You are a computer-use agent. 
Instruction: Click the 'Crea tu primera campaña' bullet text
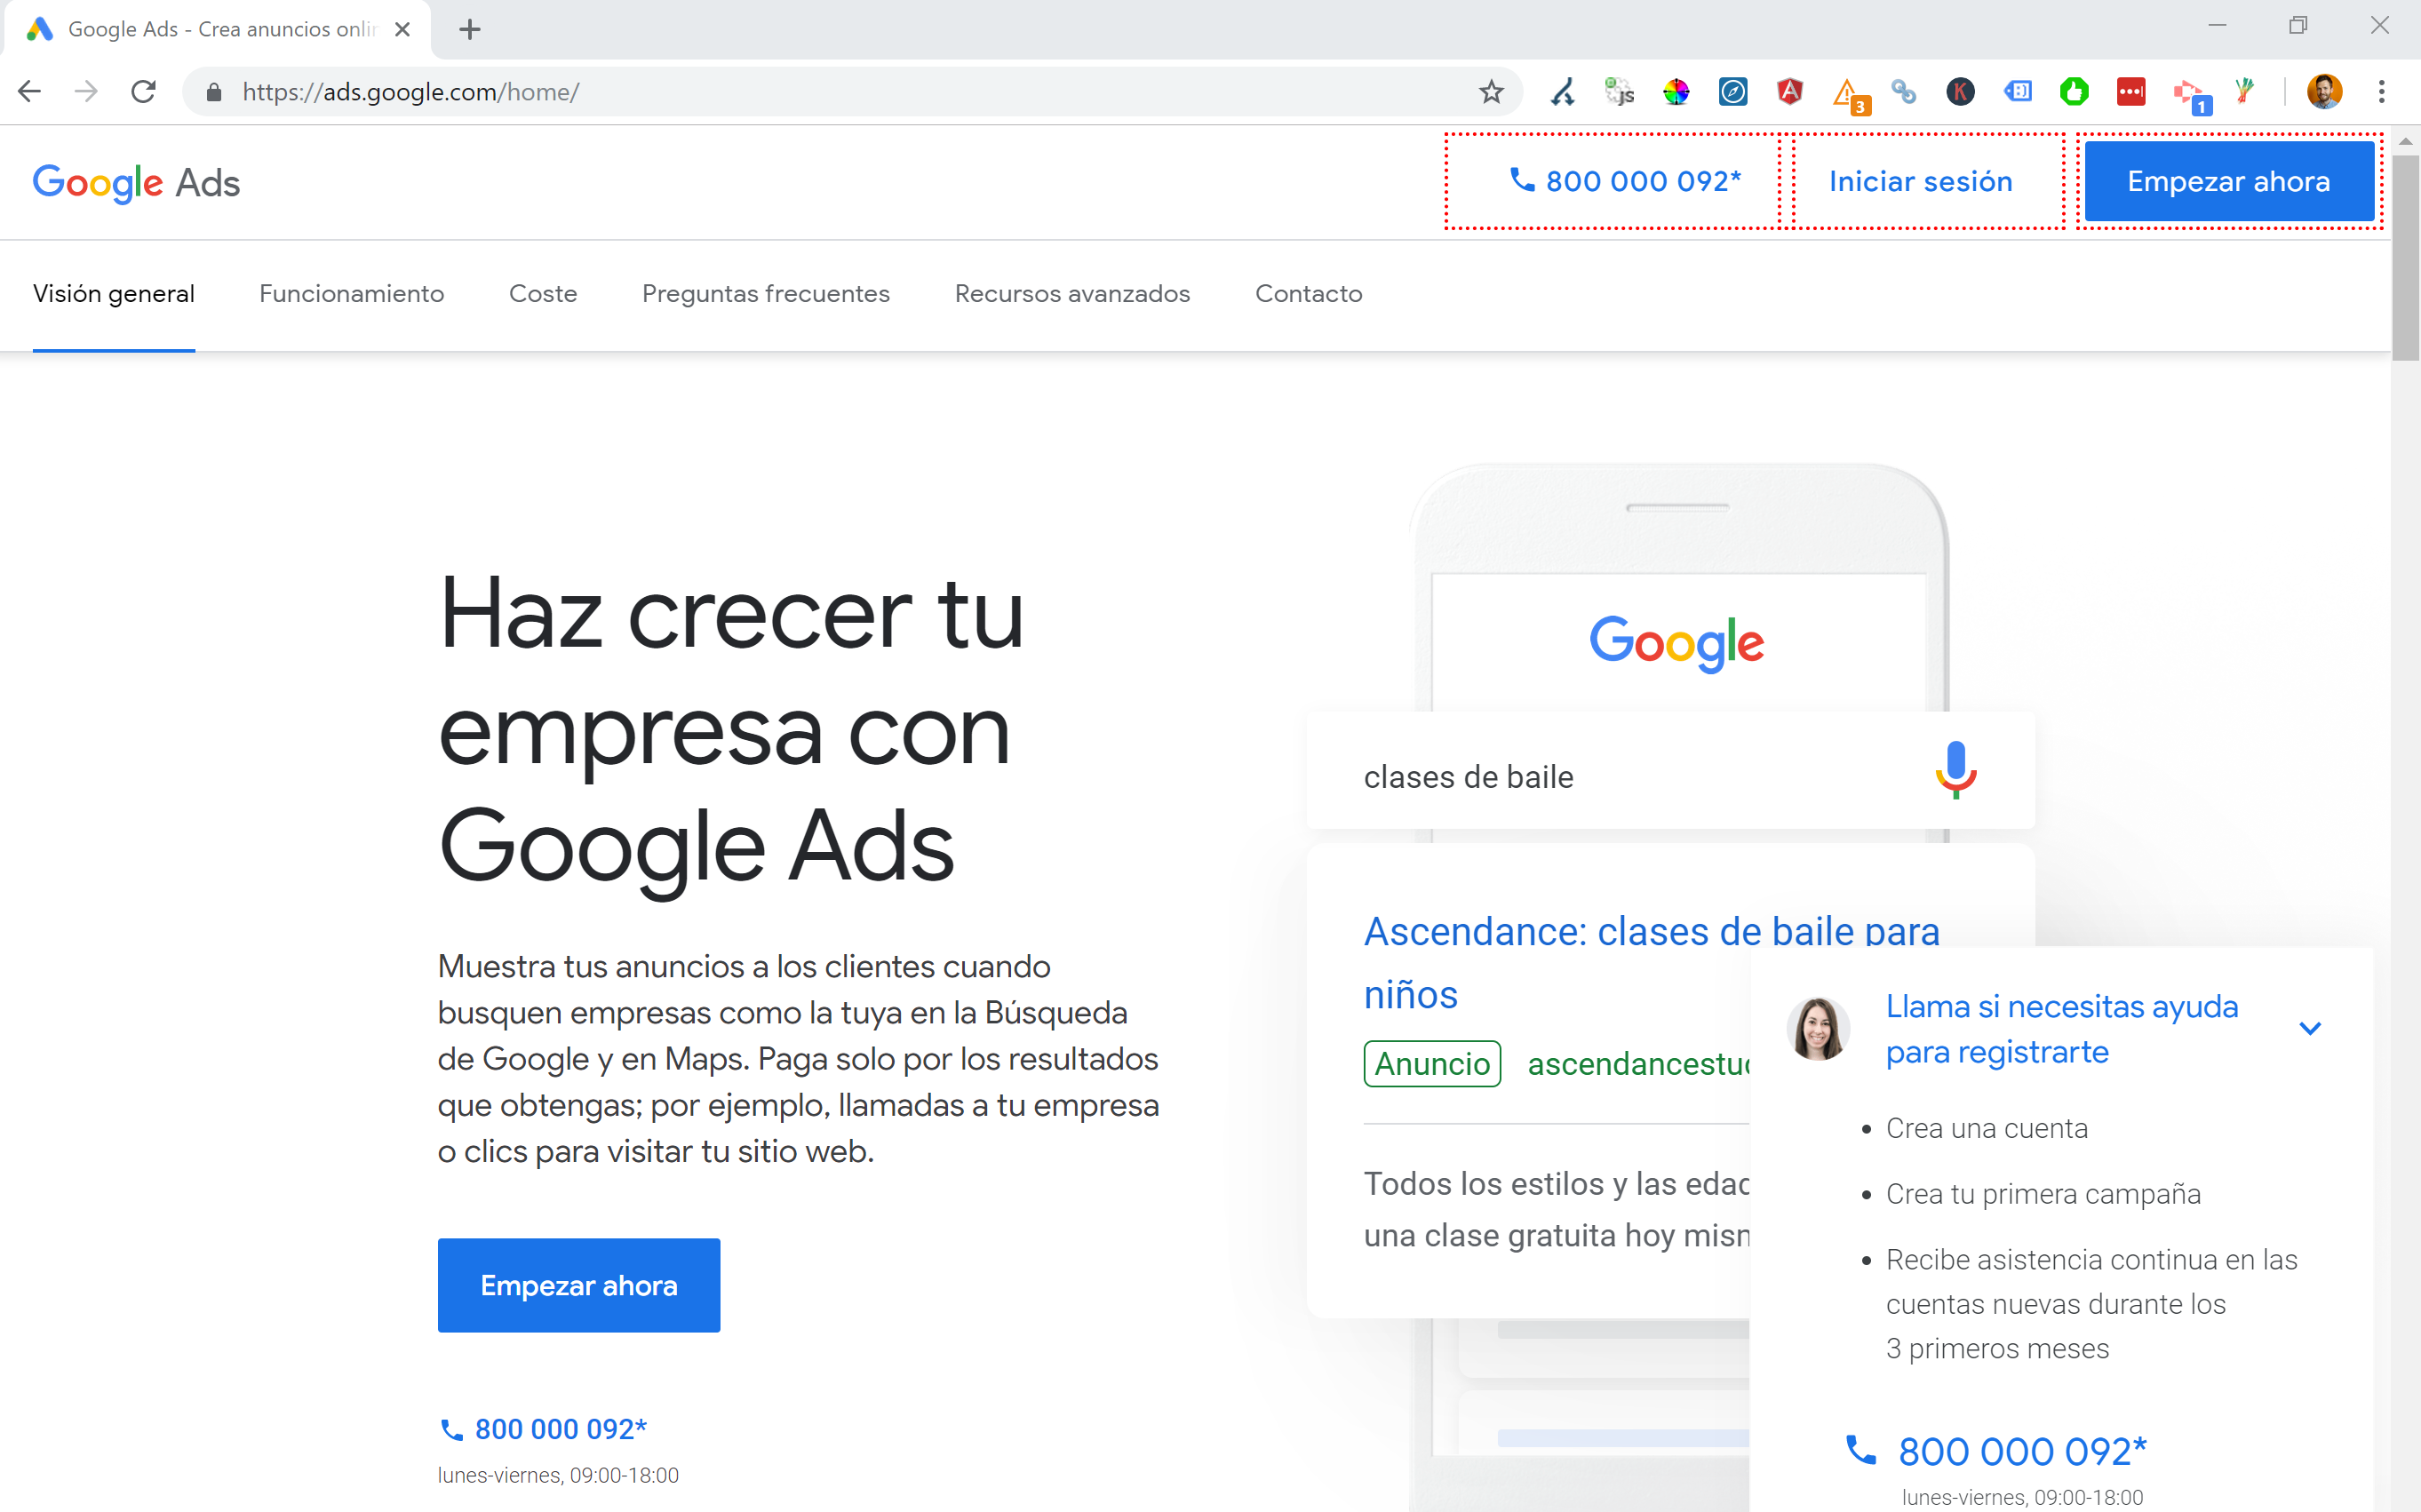tap(2043, 1194)
